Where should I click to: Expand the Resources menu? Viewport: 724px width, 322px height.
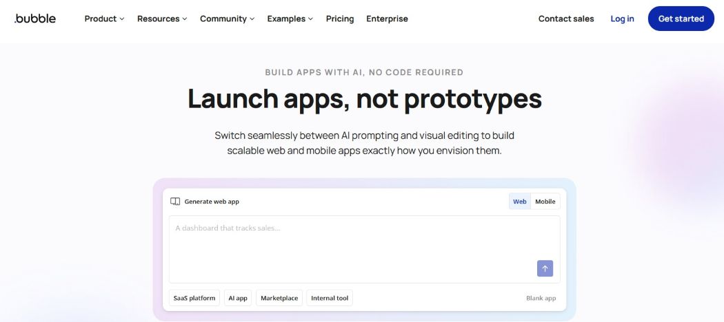(162, 19)
